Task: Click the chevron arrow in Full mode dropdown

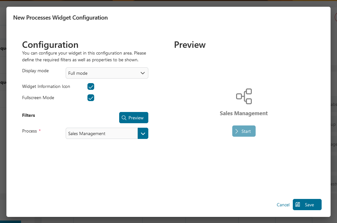Action: point(143,73)
